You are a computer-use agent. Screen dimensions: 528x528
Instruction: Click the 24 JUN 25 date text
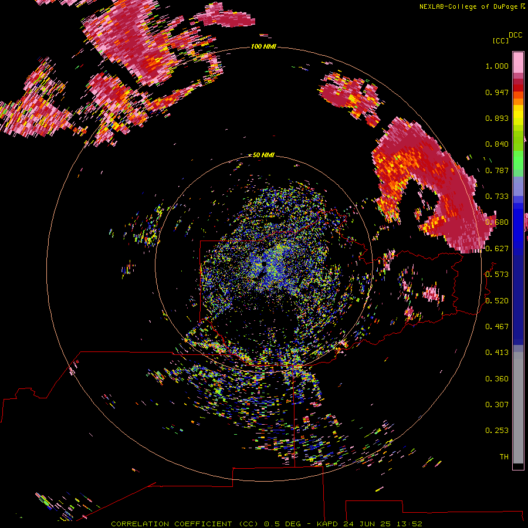367,524
